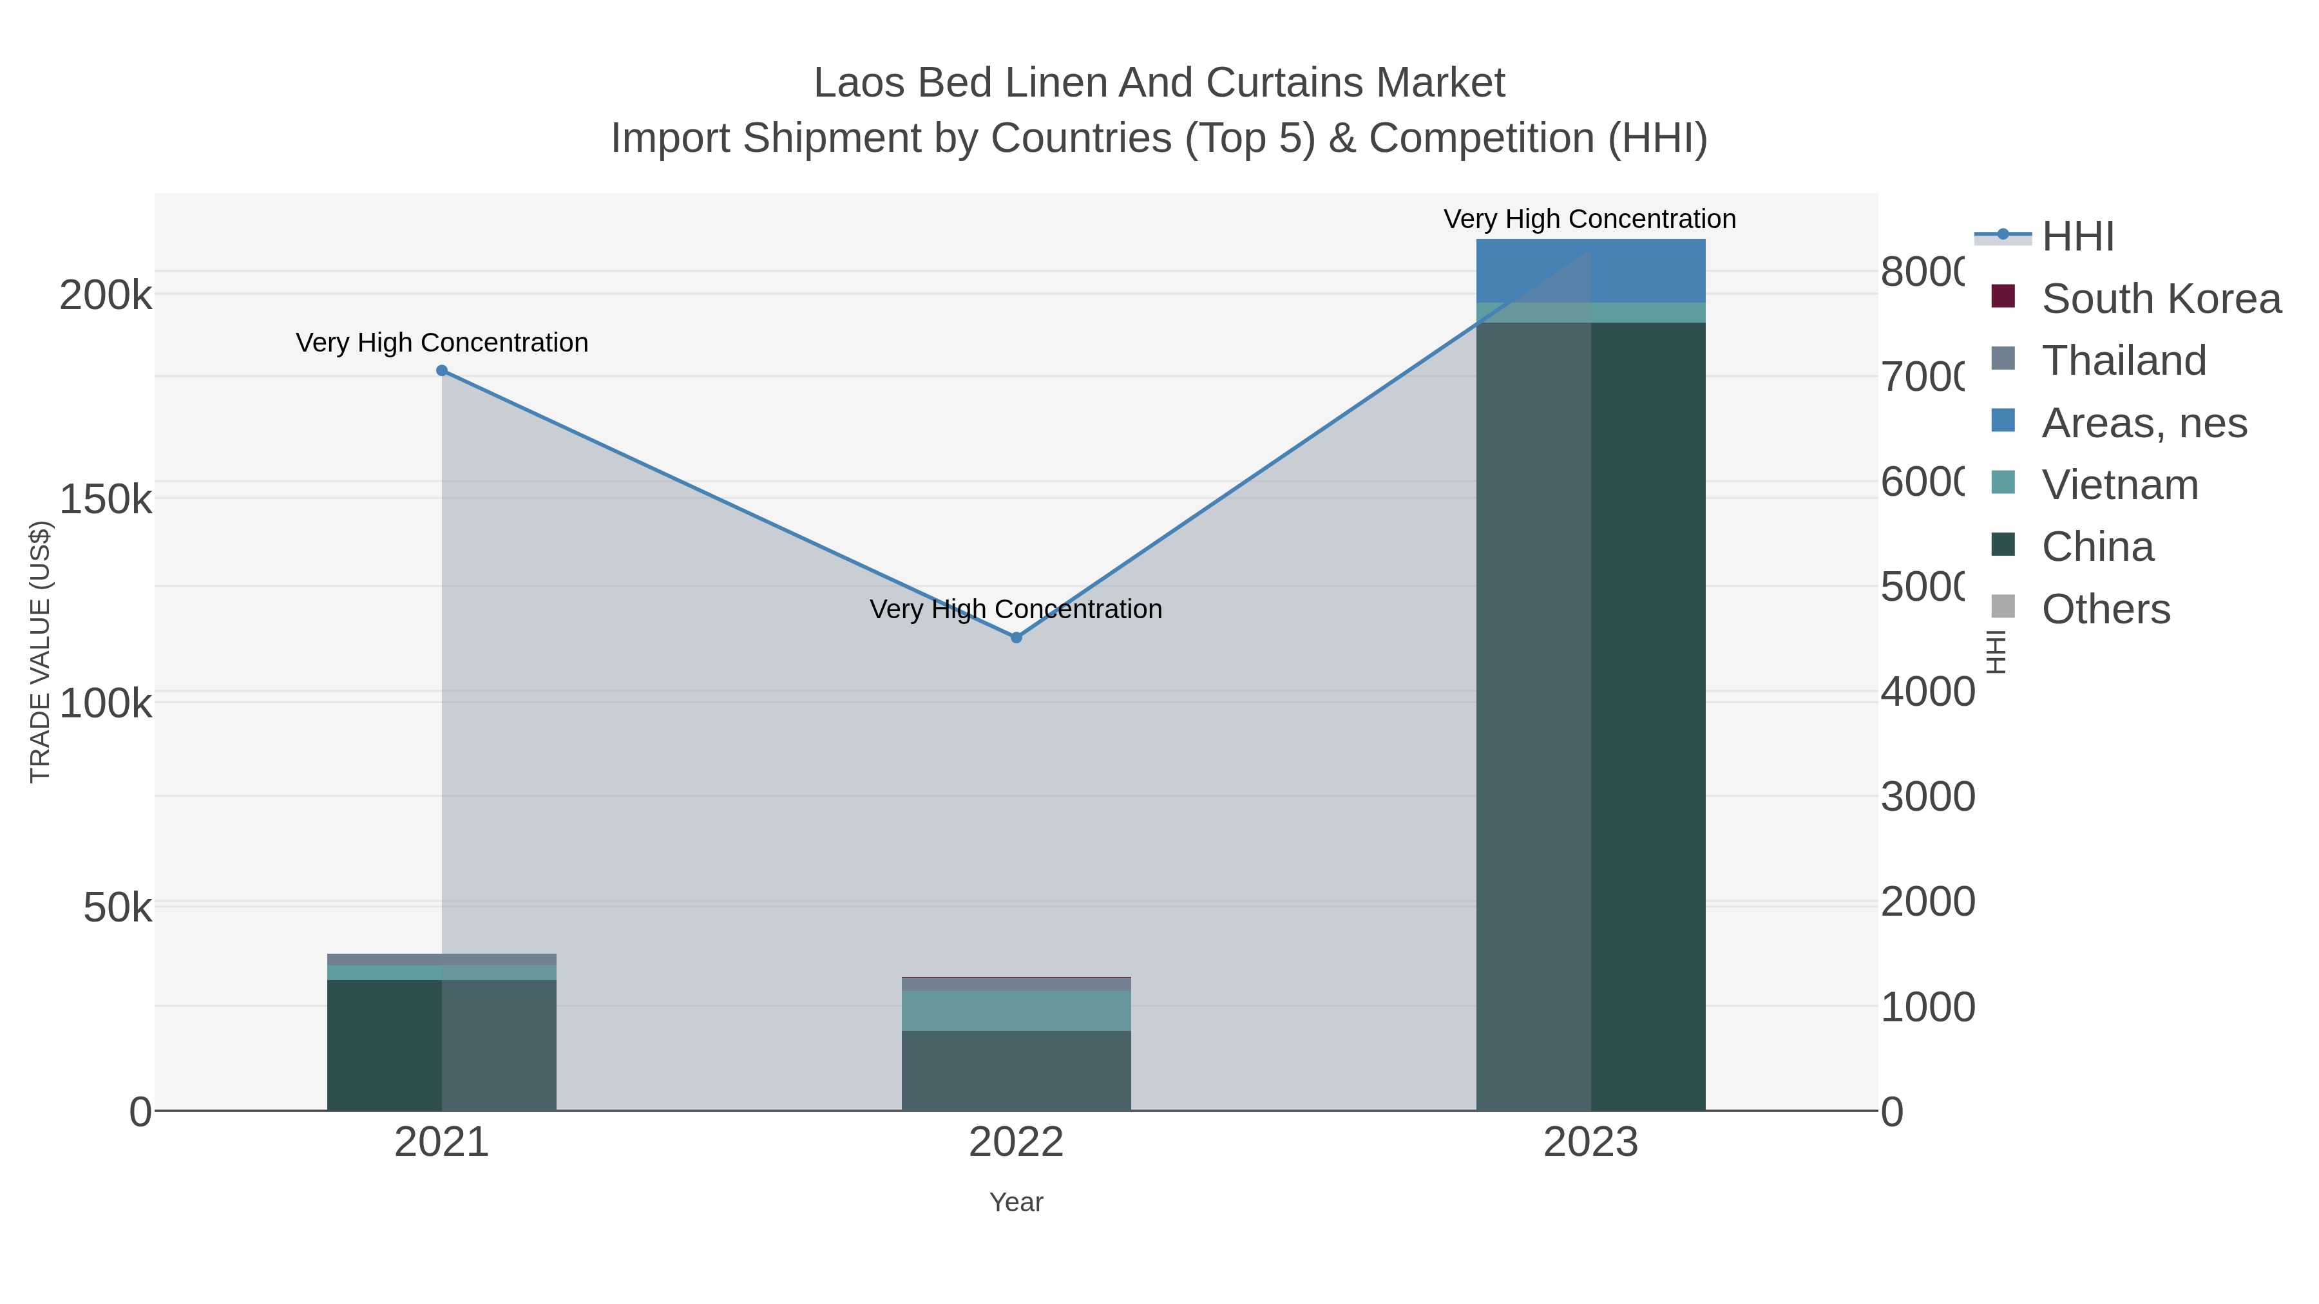Click the 1000 HHI axis tick label
The height and width of the screenshot is (1304, 2319).
(x=1927, y=1007)
